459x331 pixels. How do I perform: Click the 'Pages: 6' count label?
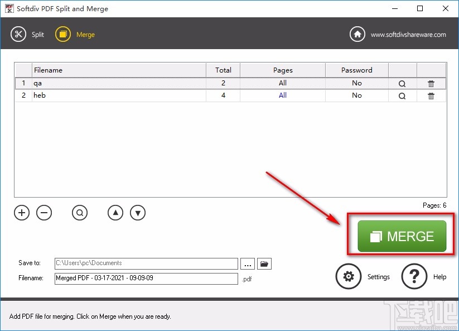coord(434,205)
